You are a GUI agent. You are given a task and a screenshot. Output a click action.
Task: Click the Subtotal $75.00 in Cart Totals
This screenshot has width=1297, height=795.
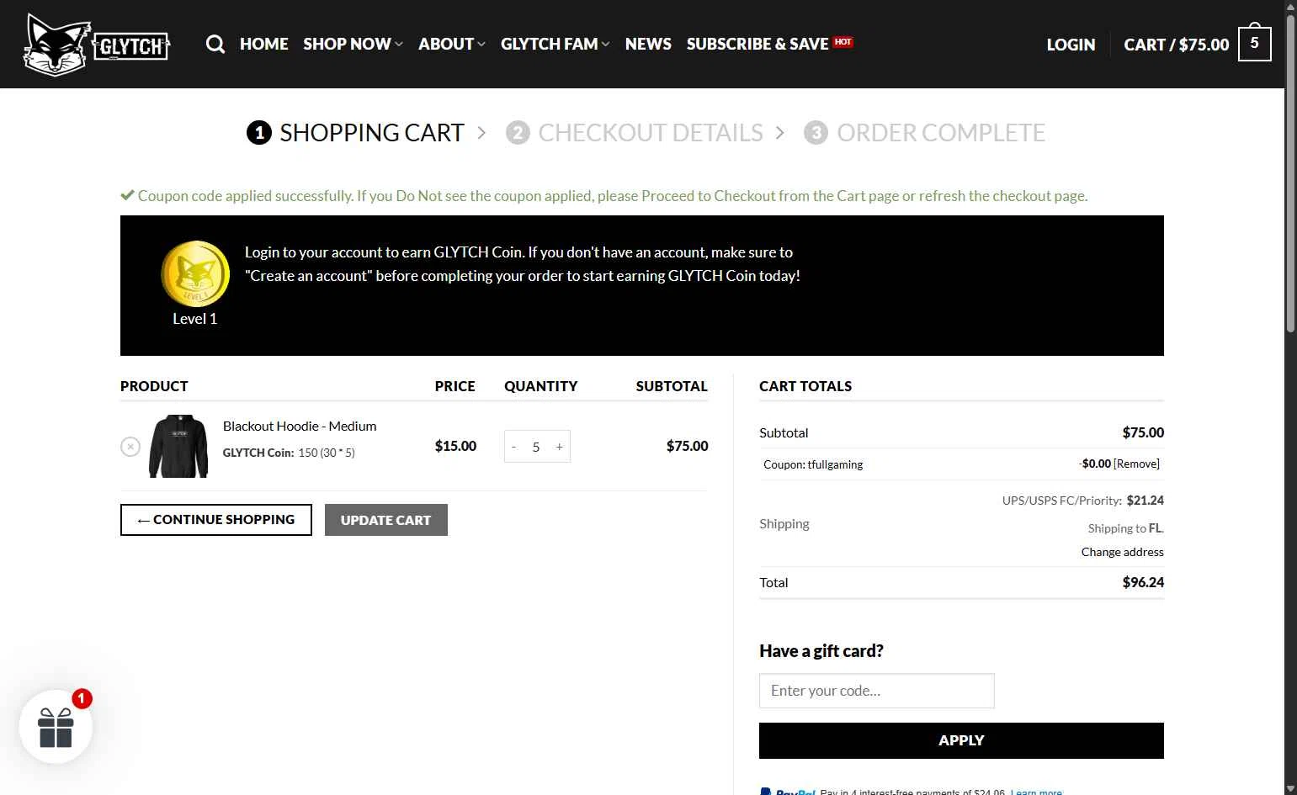tap(1143, 432)
